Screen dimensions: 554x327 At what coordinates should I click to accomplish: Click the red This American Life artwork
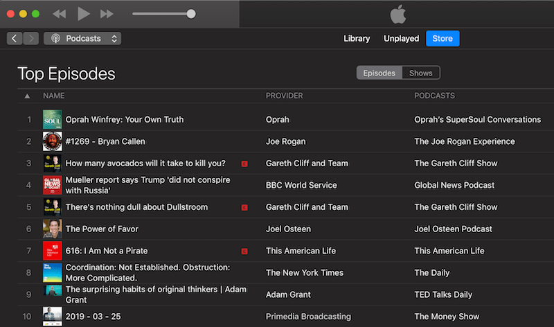tap(53, 251)
